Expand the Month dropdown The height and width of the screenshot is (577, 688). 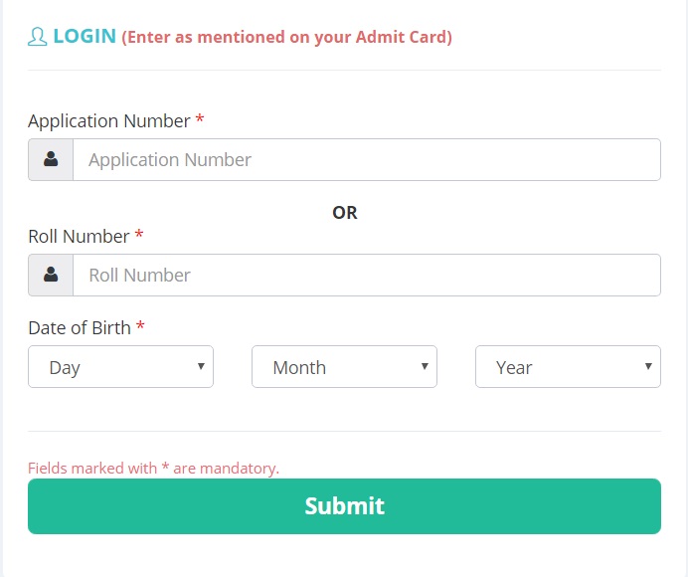click(344, 367)
